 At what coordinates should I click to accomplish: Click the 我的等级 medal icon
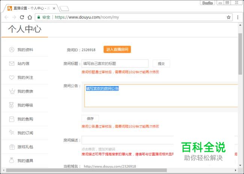coord(11,105)
